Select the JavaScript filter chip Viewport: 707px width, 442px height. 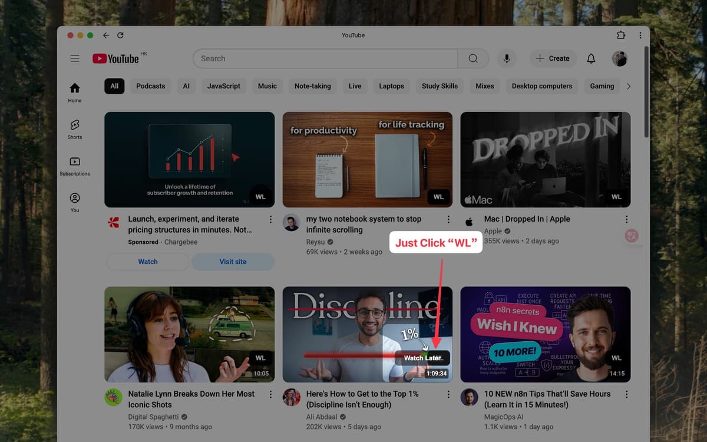[x=224, y=86]
